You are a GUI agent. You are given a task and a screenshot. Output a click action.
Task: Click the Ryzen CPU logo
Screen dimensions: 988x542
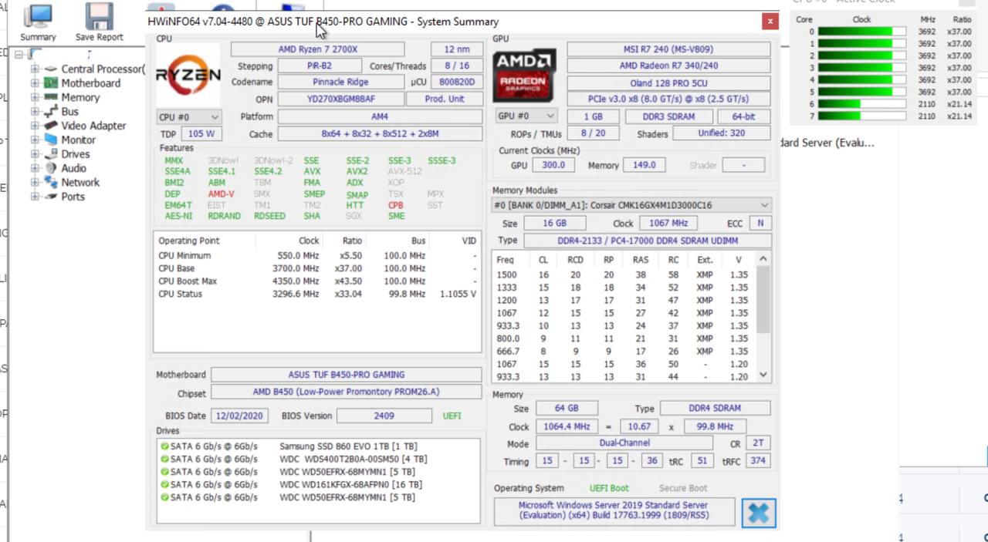pyautogui.click(x=188, y=76)
